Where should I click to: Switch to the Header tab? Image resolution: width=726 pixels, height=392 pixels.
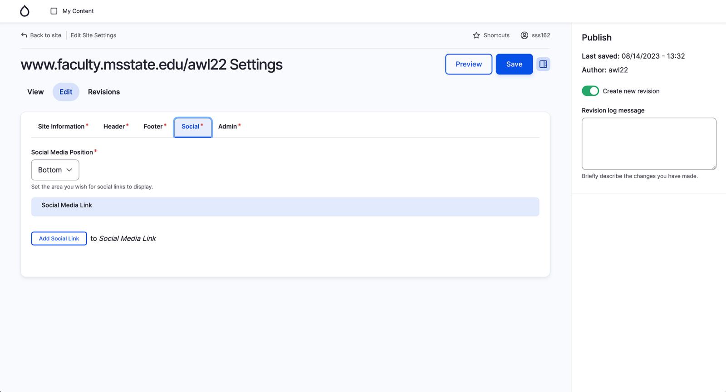[114, 126]
